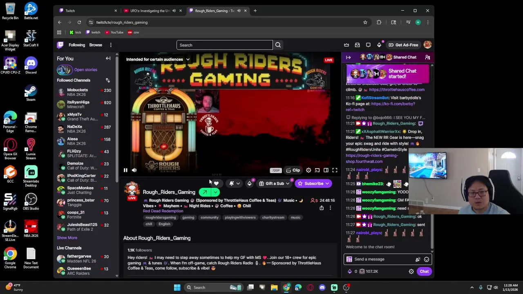The width and height of the screenshot is (523, 294).
Task: Open the Following tab
Action: point(77,45)
